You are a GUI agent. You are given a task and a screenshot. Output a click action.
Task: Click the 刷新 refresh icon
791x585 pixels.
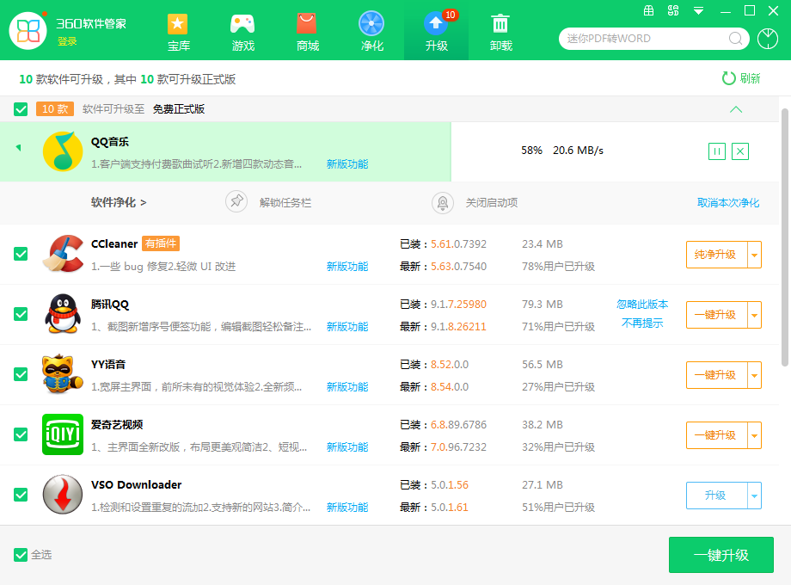click(728, 78)
